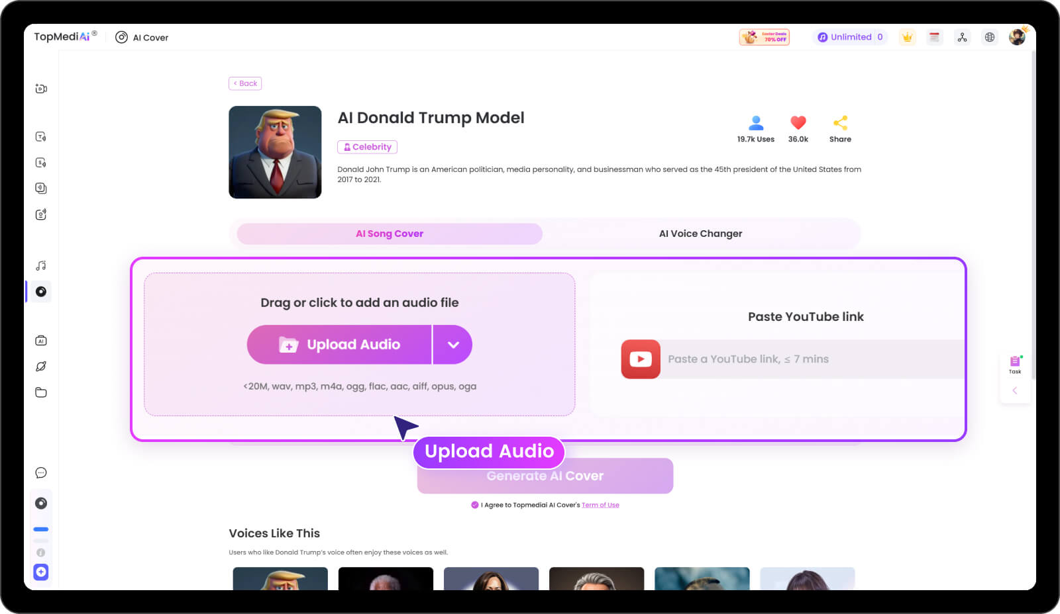Viewport: 1060px width, 614px height.
Task: Open the Task panel icon
Action: coord(1014,363)
